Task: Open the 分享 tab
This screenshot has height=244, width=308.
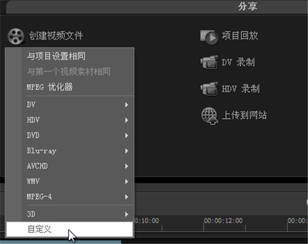Action: [248, 7]
